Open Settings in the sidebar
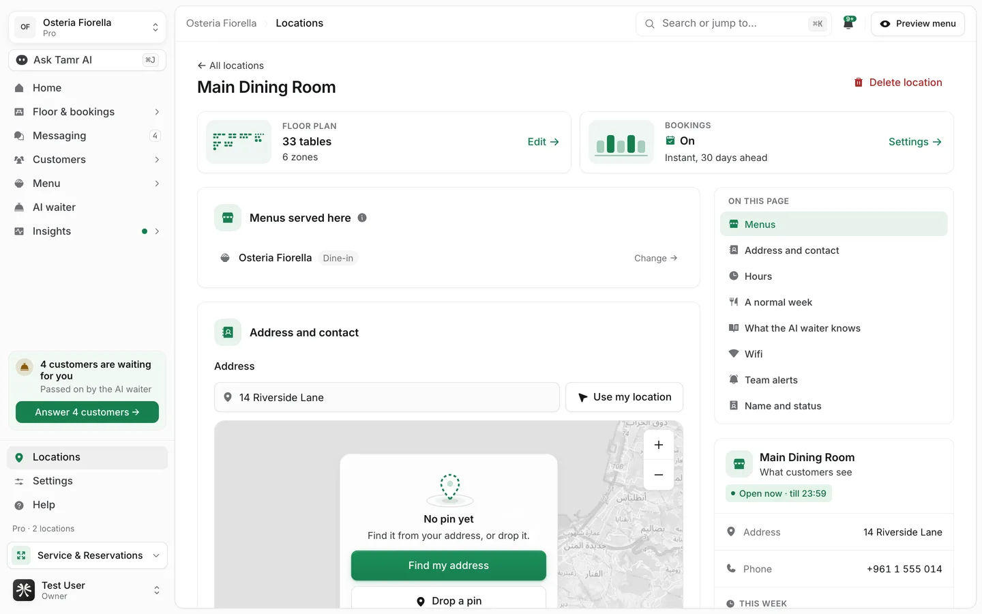This screenshot has height=614, width=982. pos(87,481)
